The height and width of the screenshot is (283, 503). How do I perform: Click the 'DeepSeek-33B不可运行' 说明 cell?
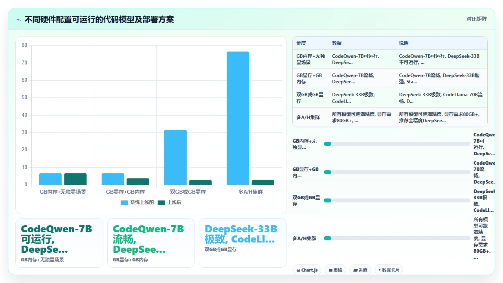tap(441, 59)
